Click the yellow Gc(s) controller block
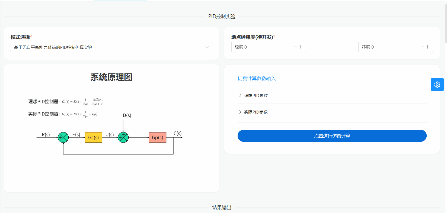Image resolution: width=447 pixels, height=213 pixels. point(93,137)
